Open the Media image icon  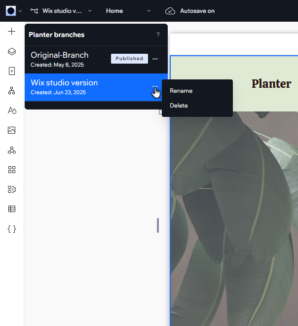[x=12, y=130]
